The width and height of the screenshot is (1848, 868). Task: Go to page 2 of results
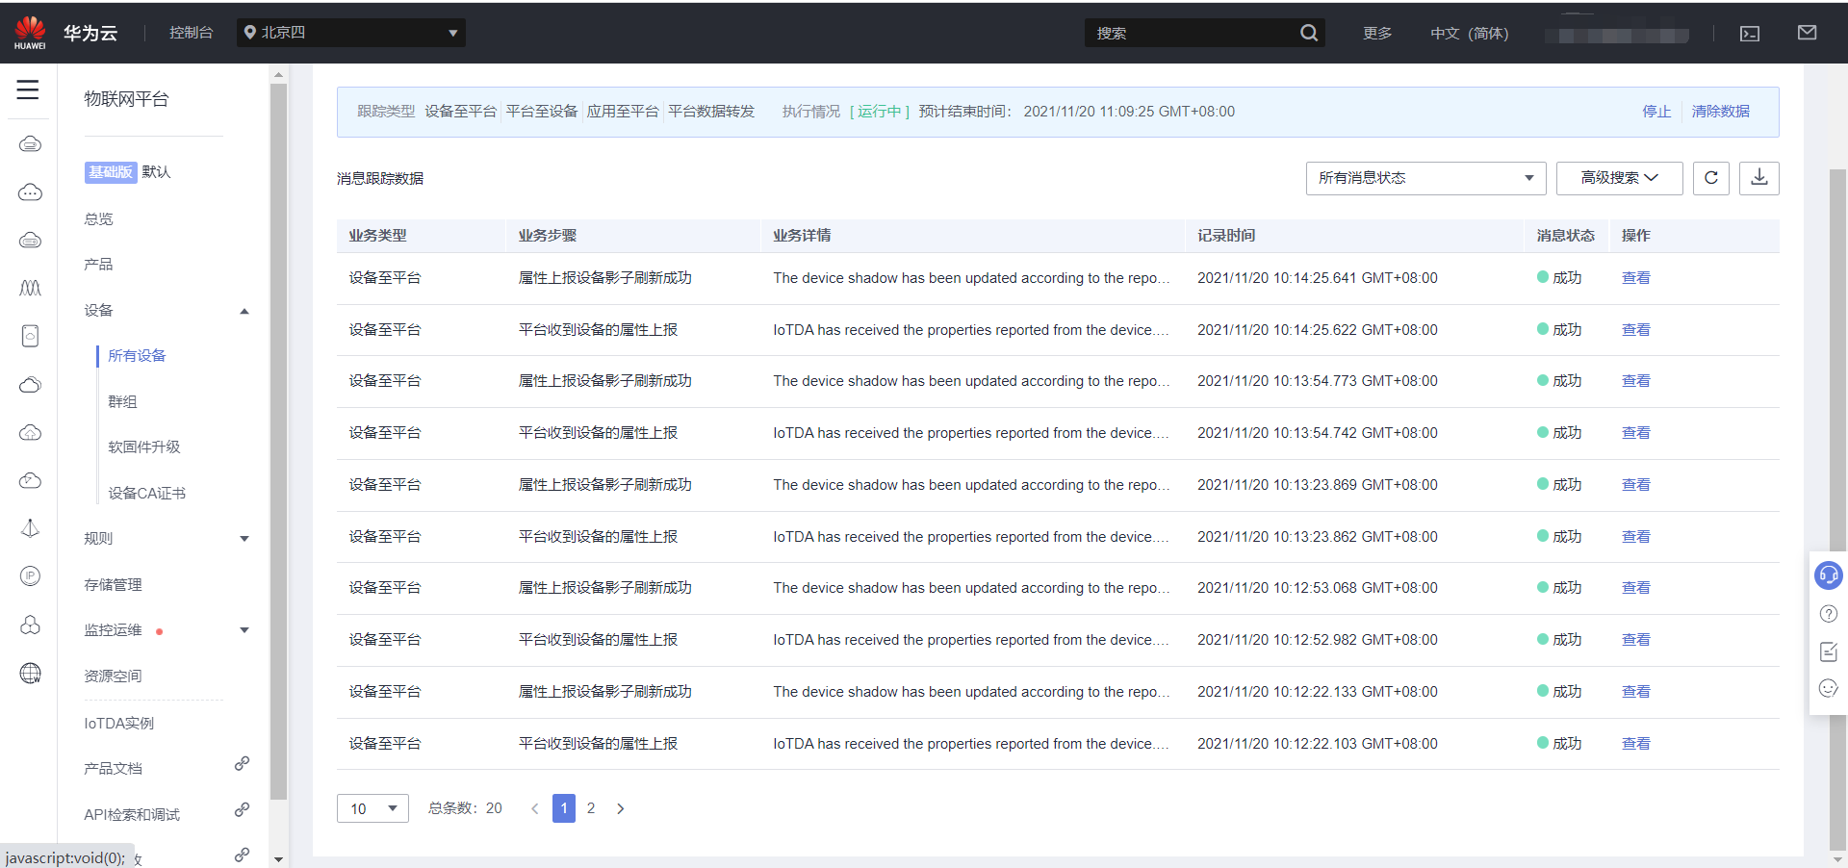pyautogui.click(x=591, y=808)
